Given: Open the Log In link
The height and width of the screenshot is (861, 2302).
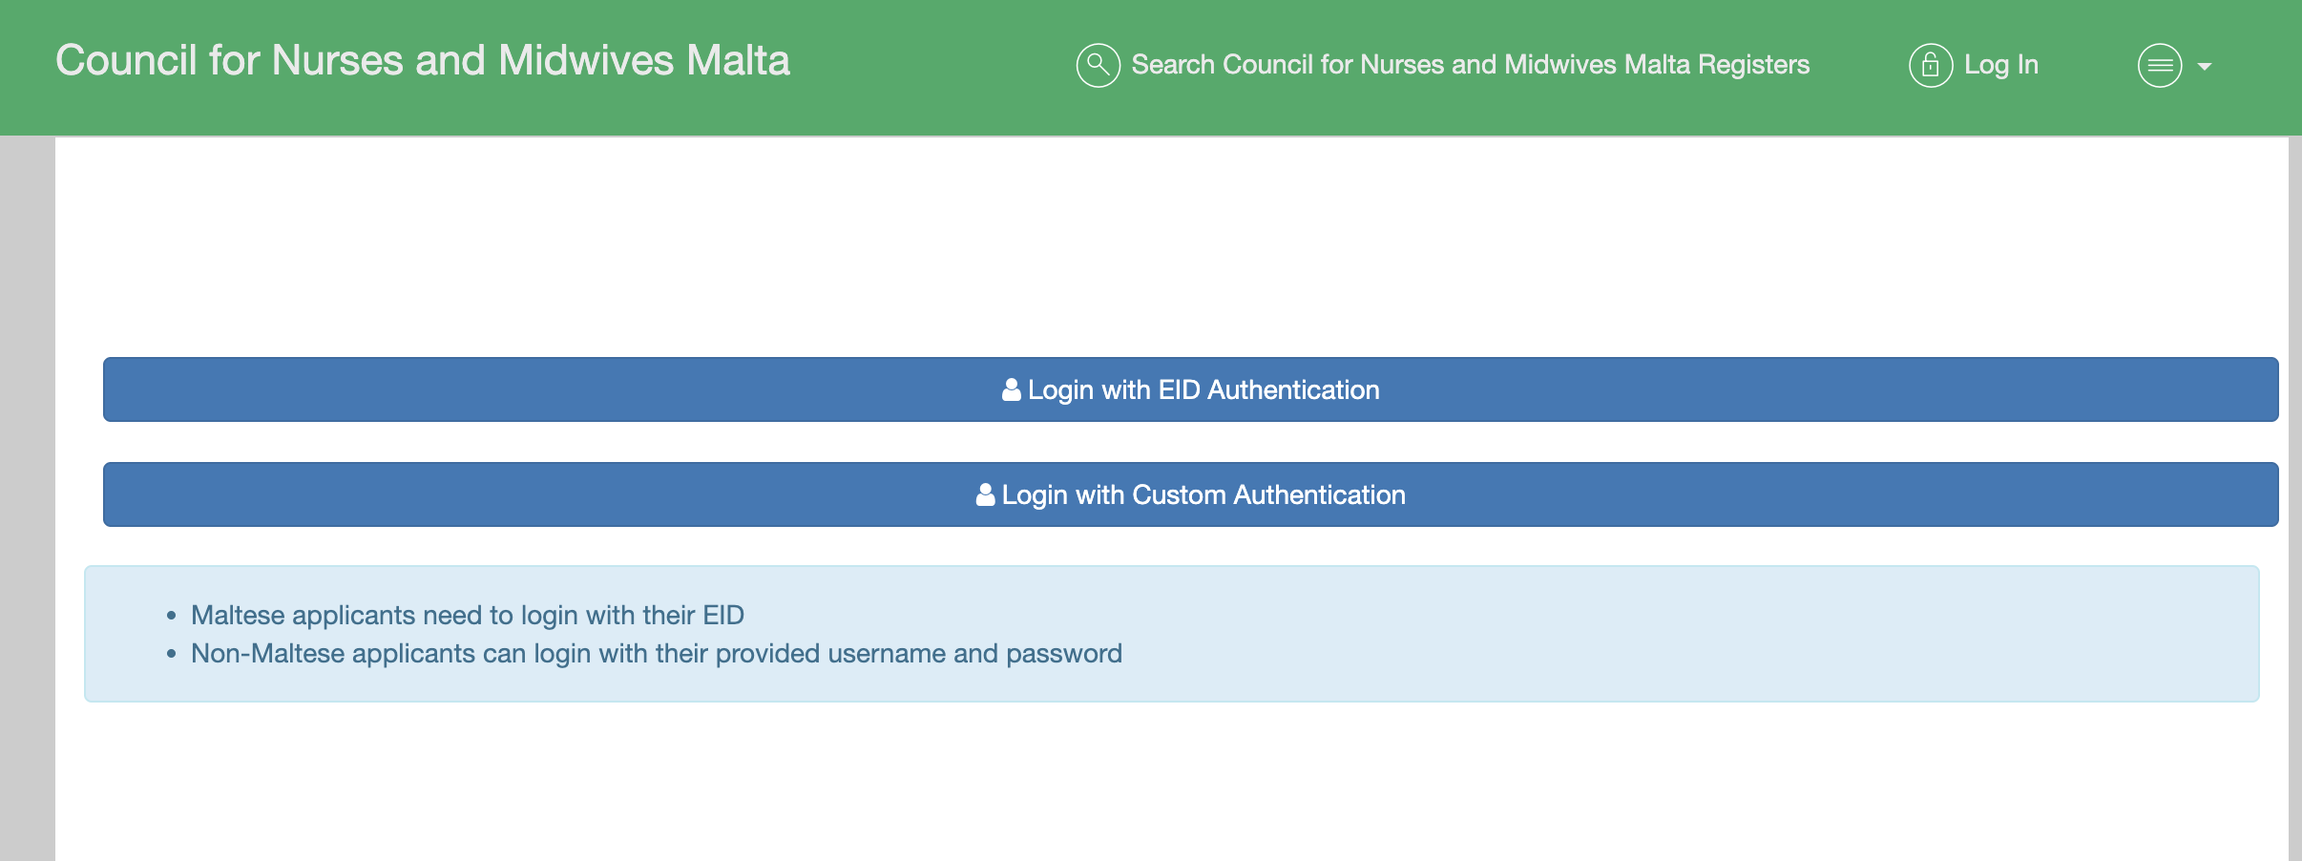Looking at the screenshot, I should click(x=2001, y=65).
